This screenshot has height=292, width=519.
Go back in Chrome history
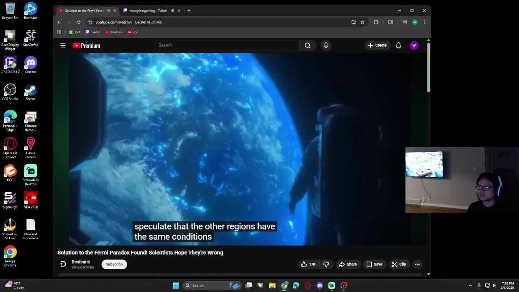click(x=59, y=22)
